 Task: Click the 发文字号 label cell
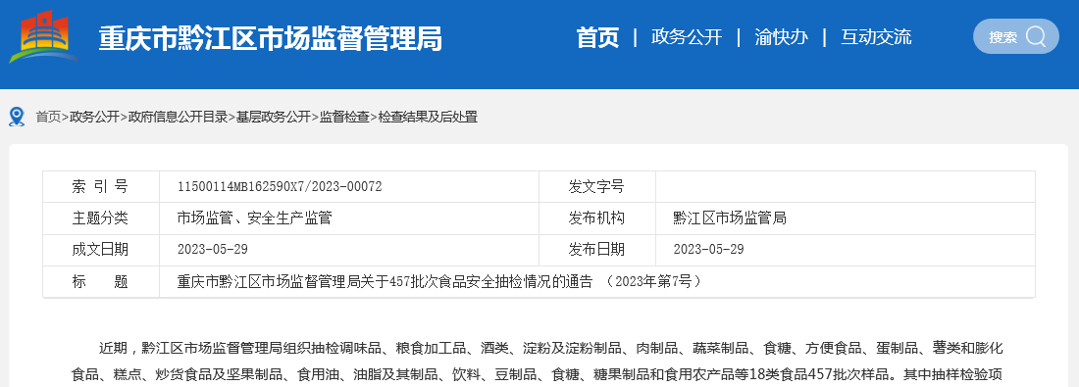pyautogui.click(x=597, y=187)
